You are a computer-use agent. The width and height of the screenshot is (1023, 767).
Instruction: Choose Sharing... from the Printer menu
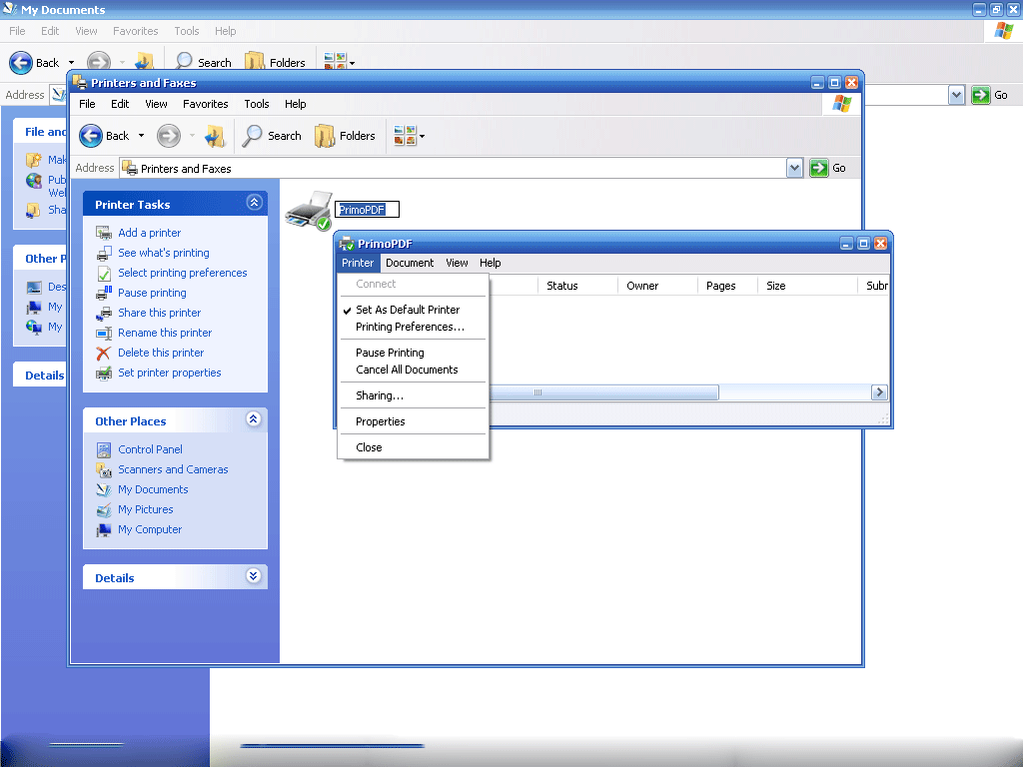[413, 395]
